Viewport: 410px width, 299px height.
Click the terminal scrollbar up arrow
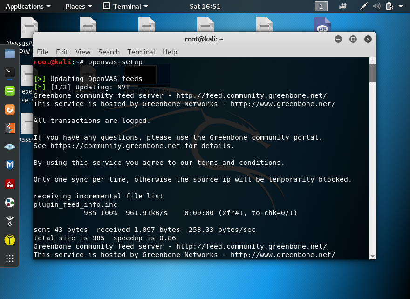[373, 61]
